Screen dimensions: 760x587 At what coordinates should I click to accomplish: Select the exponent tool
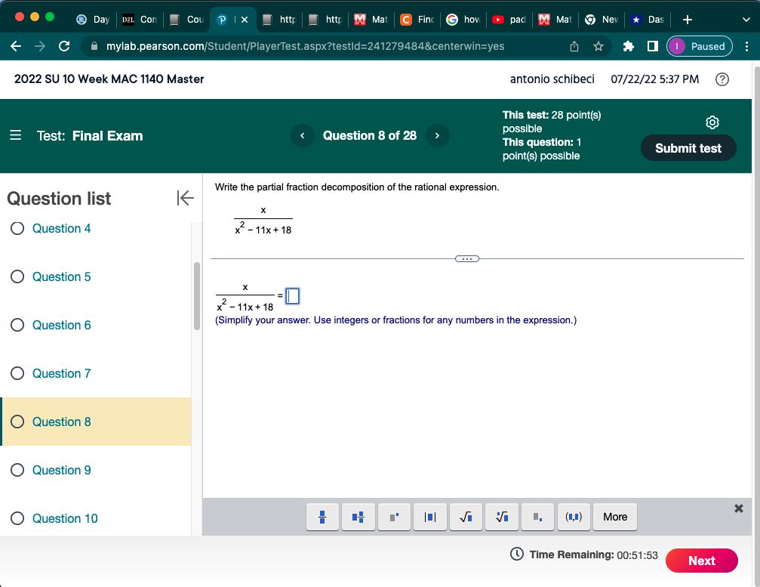(x=394, y=517)
